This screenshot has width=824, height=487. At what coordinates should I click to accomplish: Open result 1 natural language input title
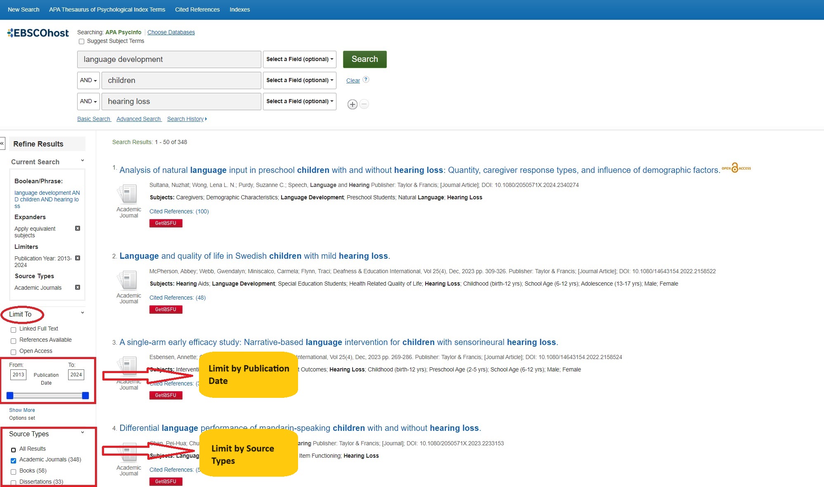coord(420,170)
